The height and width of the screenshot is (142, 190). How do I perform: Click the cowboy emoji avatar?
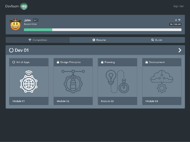pyautogui.click(x=15, y=25)
